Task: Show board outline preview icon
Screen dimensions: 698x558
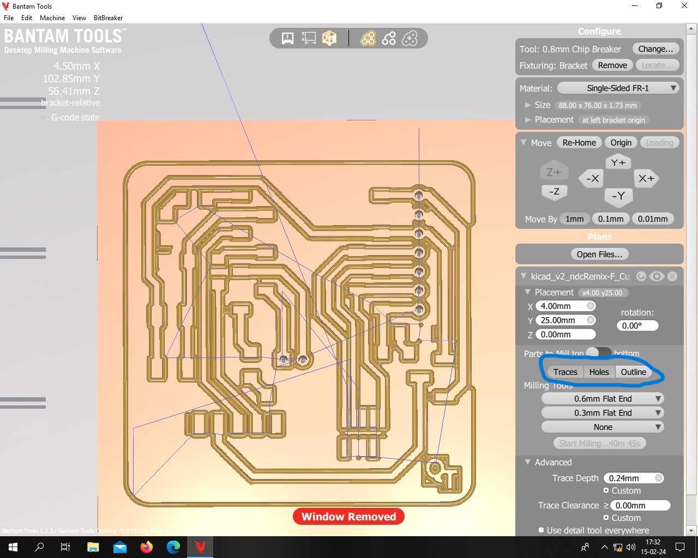Action: click(410, 38)
